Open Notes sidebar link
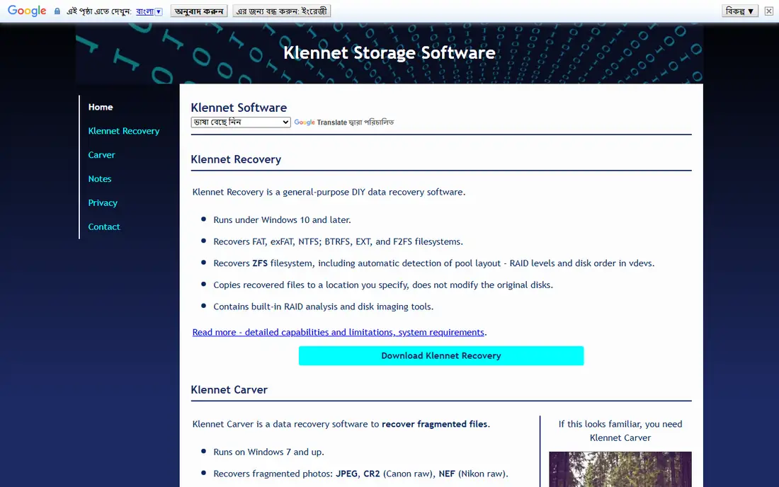Image resolution: width=779 pixels, height=487 pixels. click(x=99, y=178)
